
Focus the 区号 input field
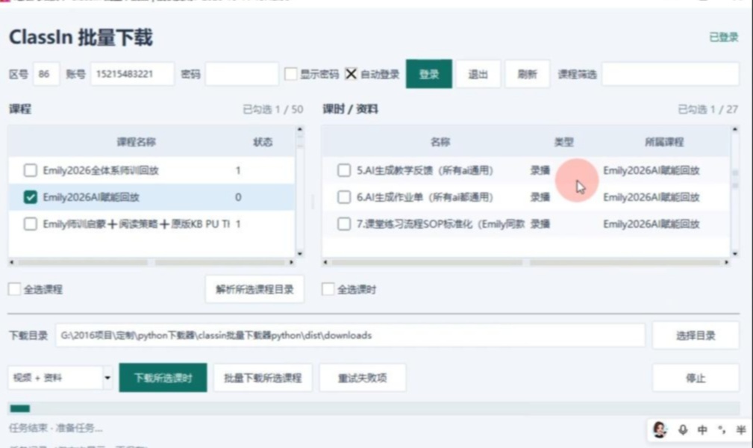point(46,74)
